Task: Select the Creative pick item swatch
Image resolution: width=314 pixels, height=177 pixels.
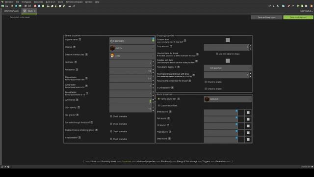Action: pos(228,61)
